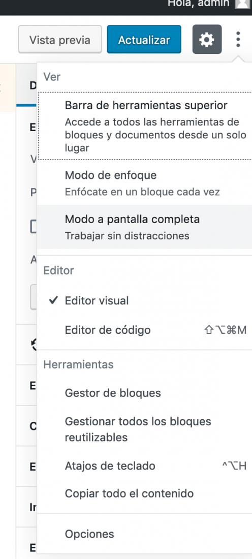Viewport: 252px width, 559px height.
Task: Enable Modo de enfoque
Action: pos(144,183)
